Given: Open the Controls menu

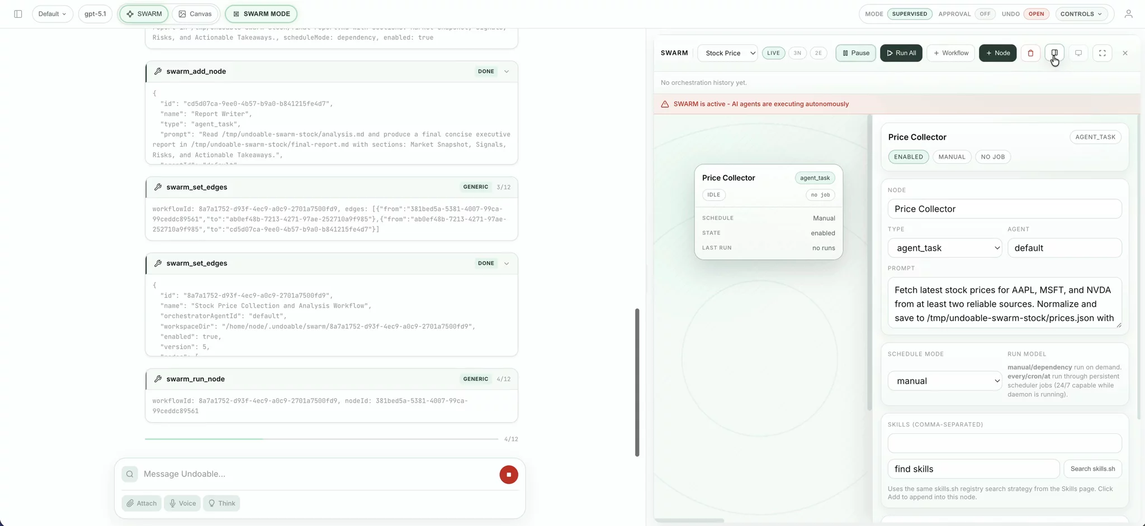Looking at the screenshot, I should coord(1081,14).
